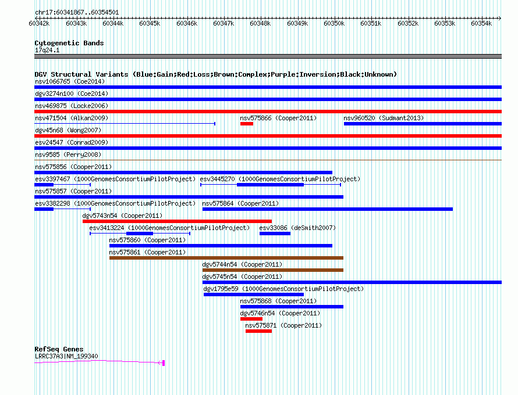The width and height of the screenshot is (518, 395).
Task: Select the 60342k ruler tick label
Action: tap(40, 23)
